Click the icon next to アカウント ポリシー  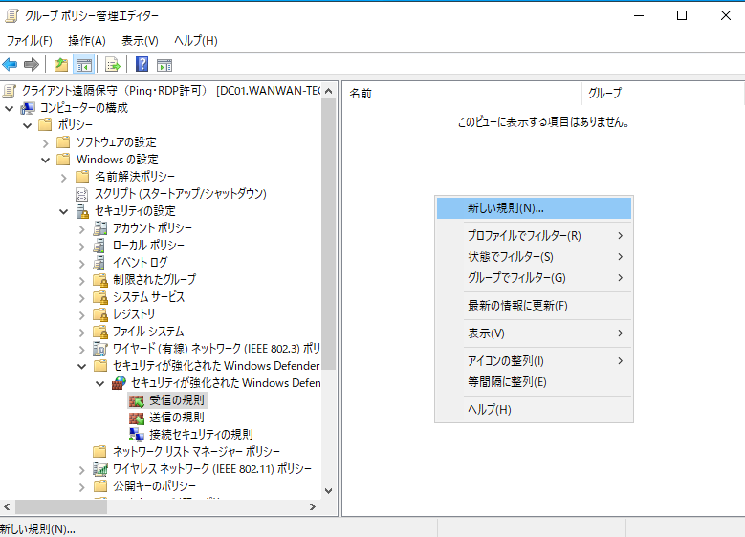(100, 228)
